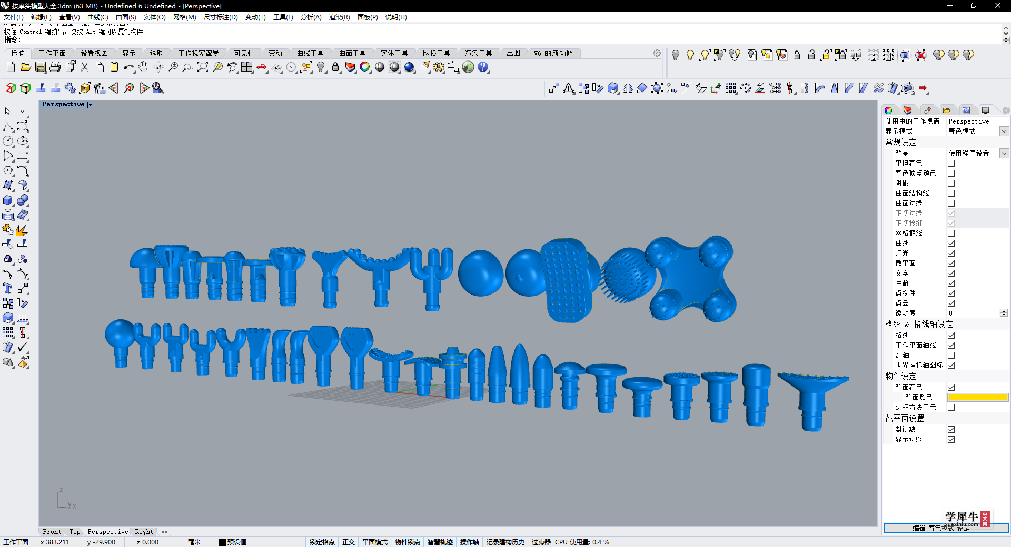This screenshot has height=547, width=1011.
Task: Toggle the 工作平面轴线 checkbox
Action: 951,345
